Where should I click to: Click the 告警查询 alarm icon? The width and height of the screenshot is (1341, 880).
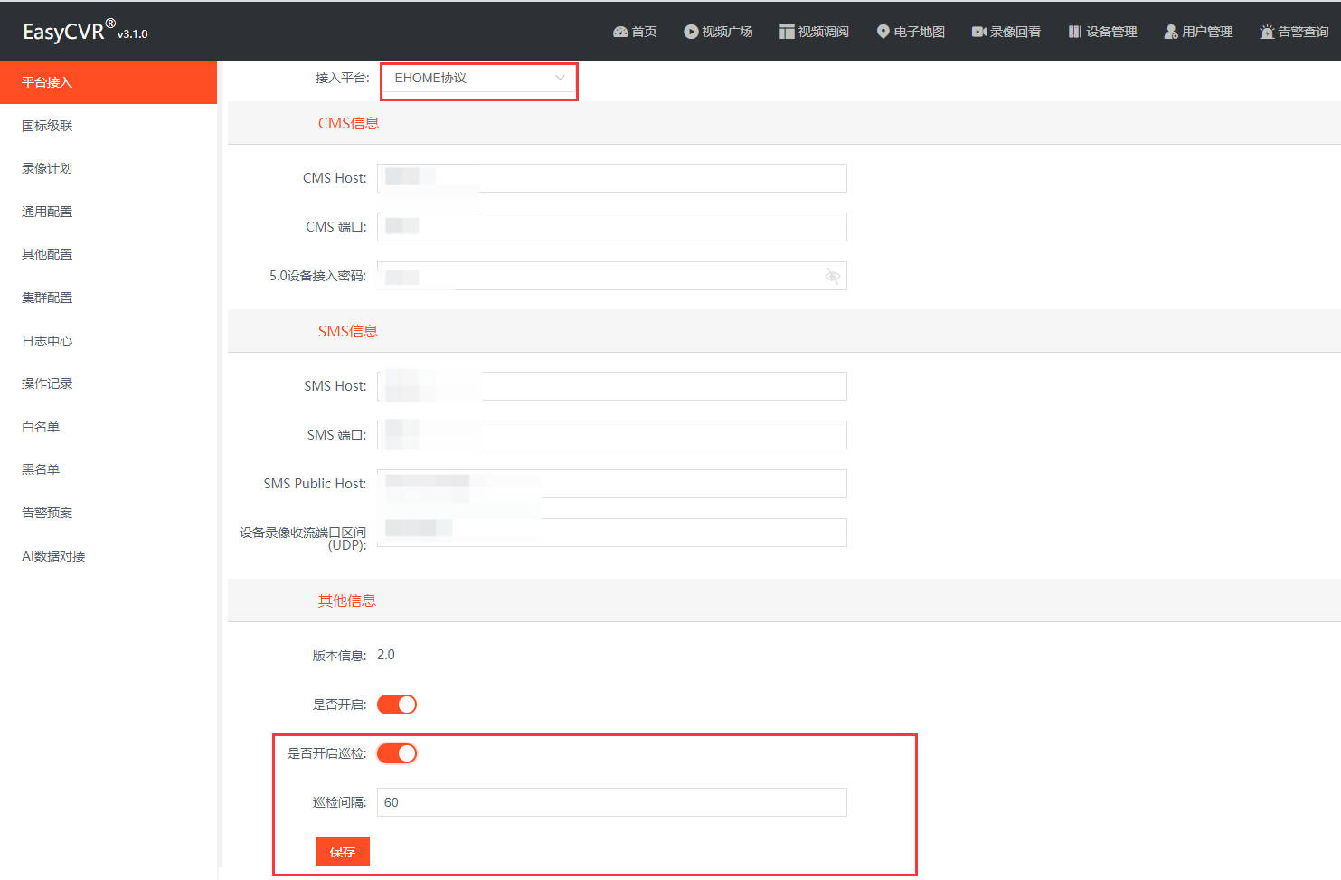tap(1267, 32)
